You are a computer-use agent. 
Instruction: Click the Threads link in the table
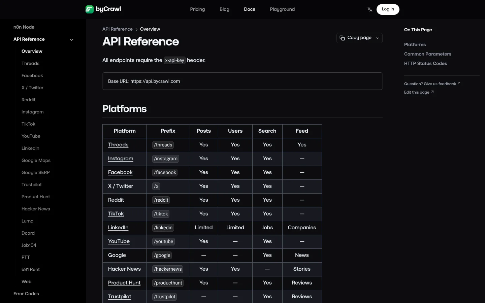118,145
